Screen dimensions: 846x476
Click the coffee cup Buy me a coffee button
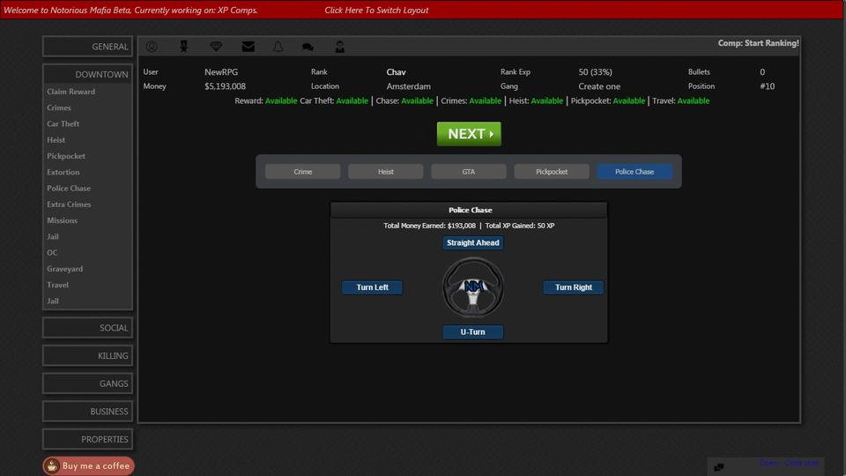[88, 465]
